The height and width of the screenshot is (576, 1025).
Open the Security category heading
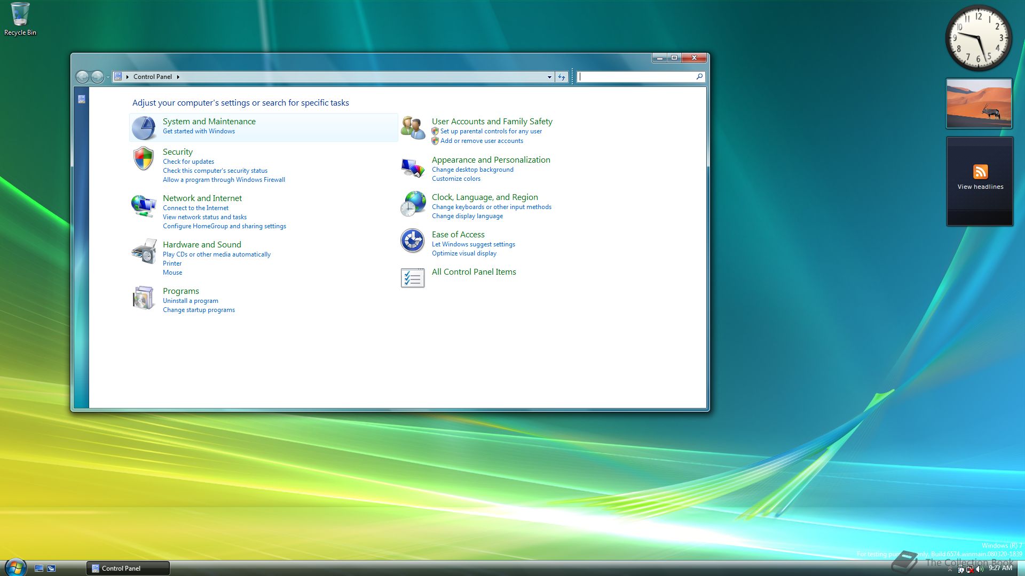178,152
